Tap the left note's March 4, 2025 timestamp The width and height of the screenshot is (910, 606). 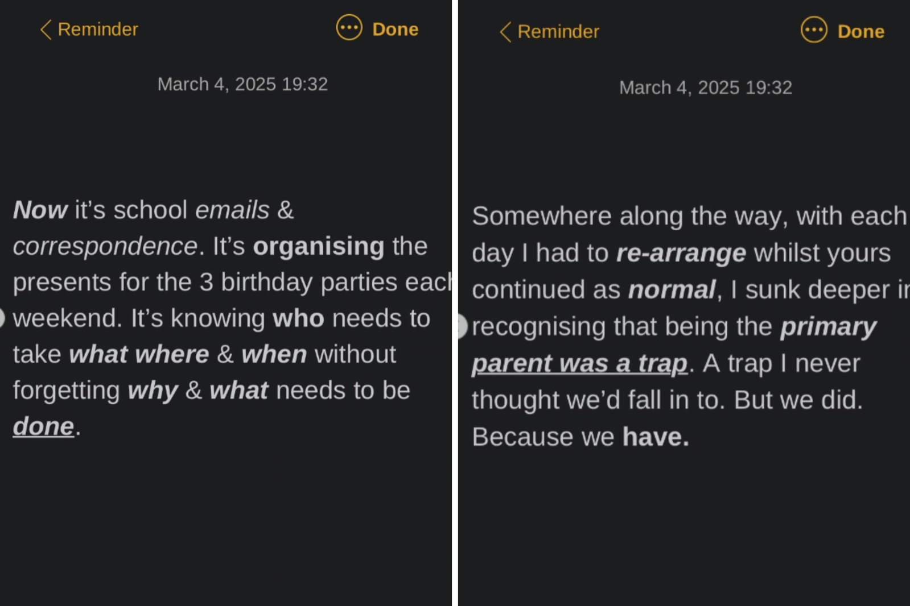[x=242, y=84]
